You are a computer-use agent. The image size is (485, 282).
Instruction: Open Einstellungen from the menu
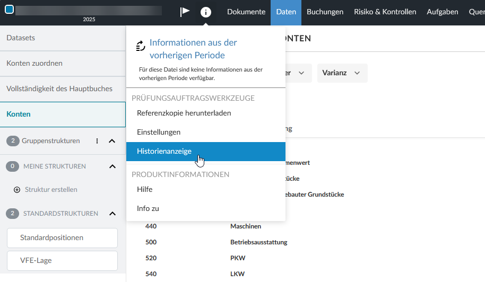[206, 132]
